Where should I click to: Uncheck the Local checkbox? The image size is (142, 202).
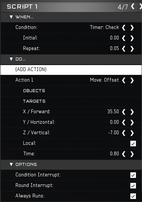tap(133, 144)
